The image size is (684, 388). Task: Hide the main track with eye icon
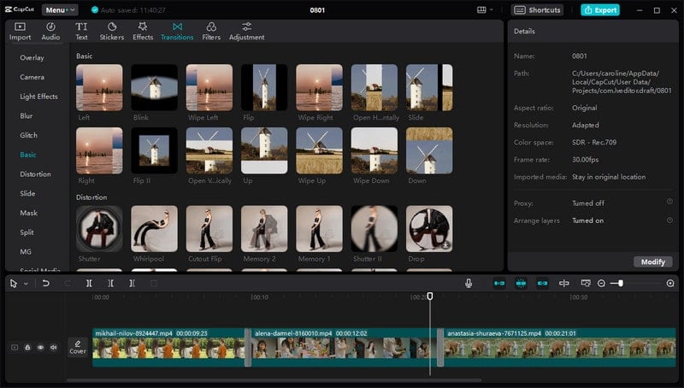pyautogui.click(x=40, y=348)
